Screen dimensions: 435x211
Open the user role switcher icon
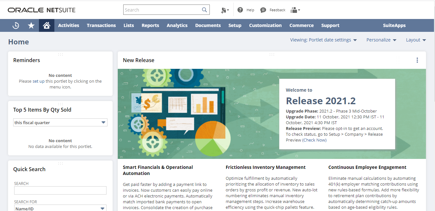[x=295, y=10]
